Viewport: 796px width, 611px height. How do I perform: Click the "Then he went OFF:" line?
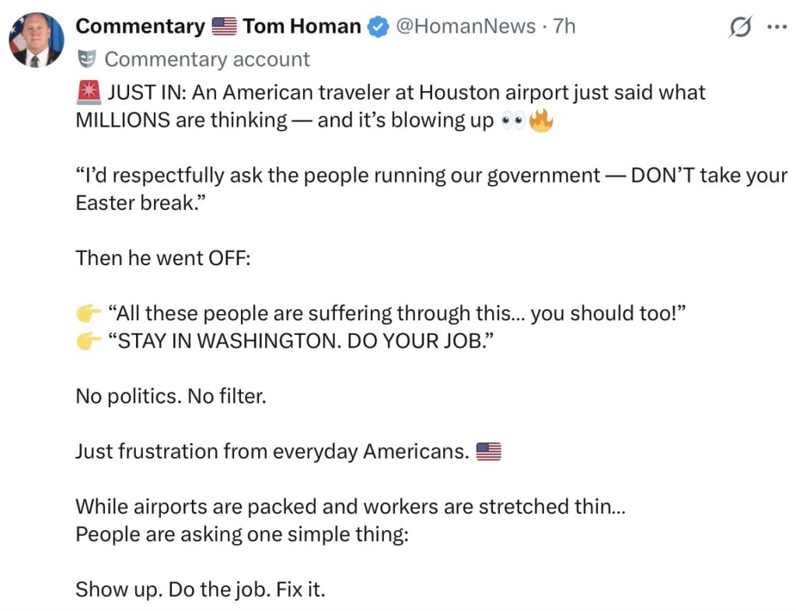[x=162, y=257]
